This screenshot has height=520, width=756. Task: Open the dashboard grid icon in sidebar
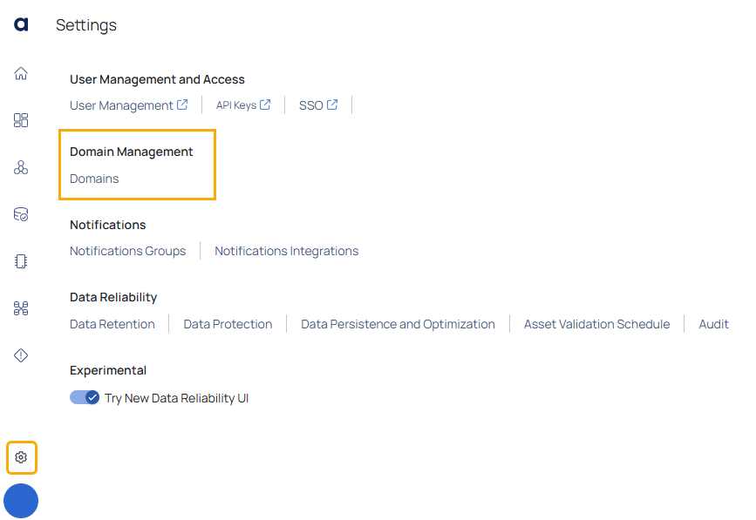21,120
